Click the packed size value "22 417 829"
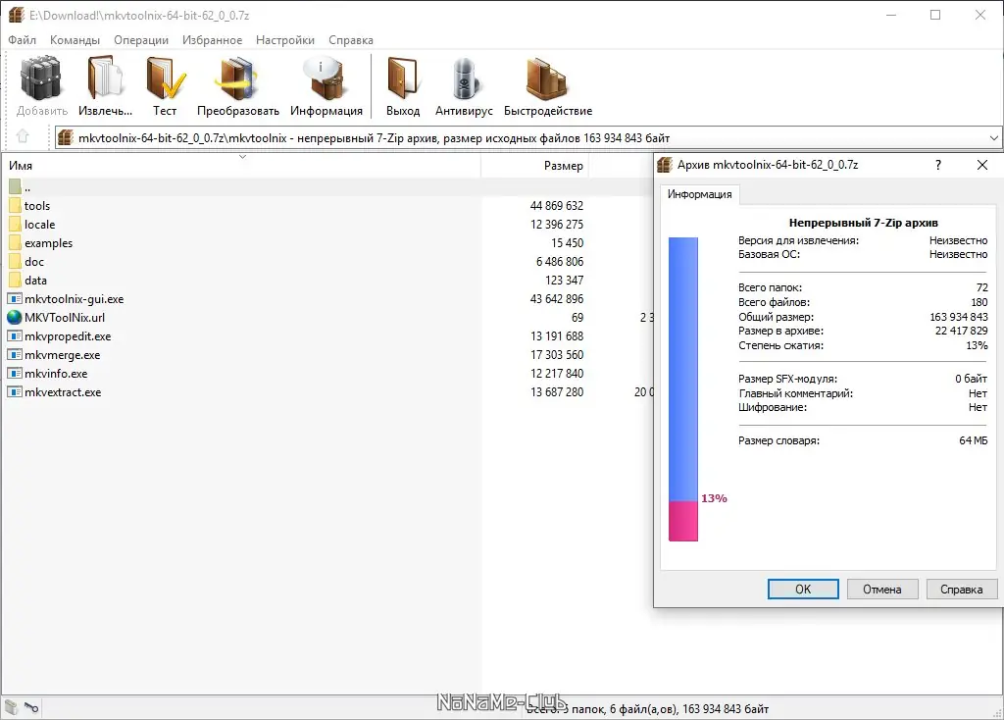The image size is (1004, 720). point(961,332)
